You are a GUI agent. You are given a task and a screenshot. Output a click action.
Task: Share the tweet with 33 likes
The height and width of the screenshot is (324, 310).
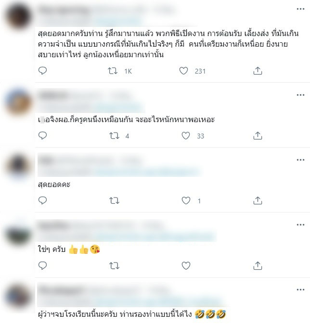[x=258, y=136]
